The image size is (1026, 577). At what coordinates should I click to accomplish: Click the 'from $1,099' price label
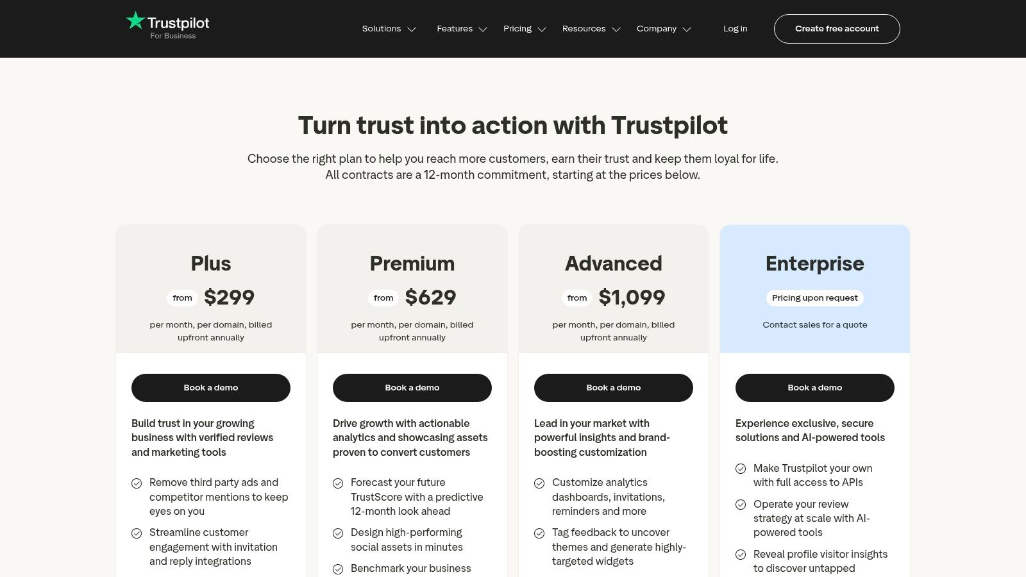[x=614, y=297]
